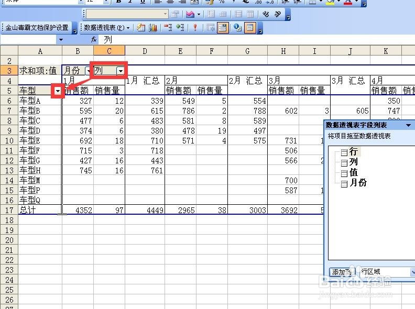Click the 车型A row label
This screenshot has width=415, height=309.
pyautogui.click(x=40, y=101)
